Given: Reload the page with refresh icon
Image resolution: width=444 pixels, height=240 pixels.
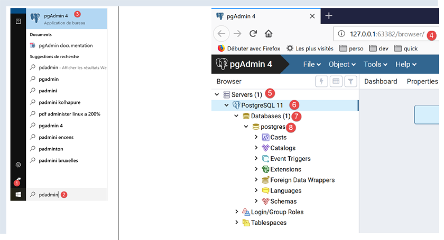Looking at the screenshot, I should point(253,33).
